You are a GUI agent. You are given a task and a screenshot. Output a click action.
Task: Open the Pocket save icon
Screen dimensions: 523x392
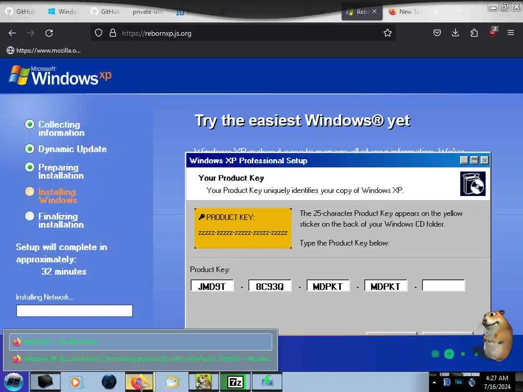pyautogui.click(x=437, y=33)
